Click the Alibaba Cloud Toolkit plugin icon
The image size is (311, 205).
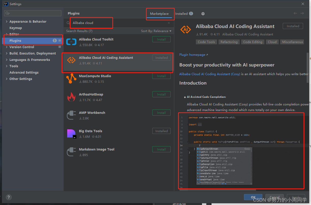(71, 42)
